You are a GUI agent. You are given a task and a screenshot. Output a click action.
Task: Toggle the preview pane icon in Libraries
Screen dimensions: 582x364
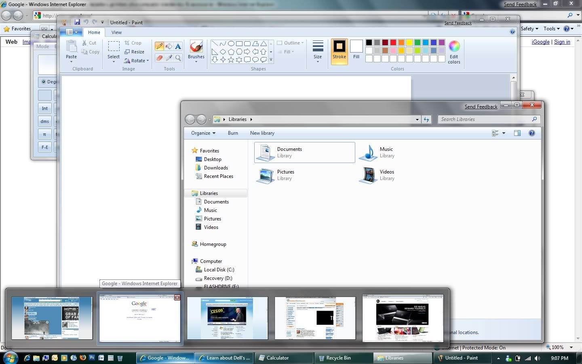(517, 133)
